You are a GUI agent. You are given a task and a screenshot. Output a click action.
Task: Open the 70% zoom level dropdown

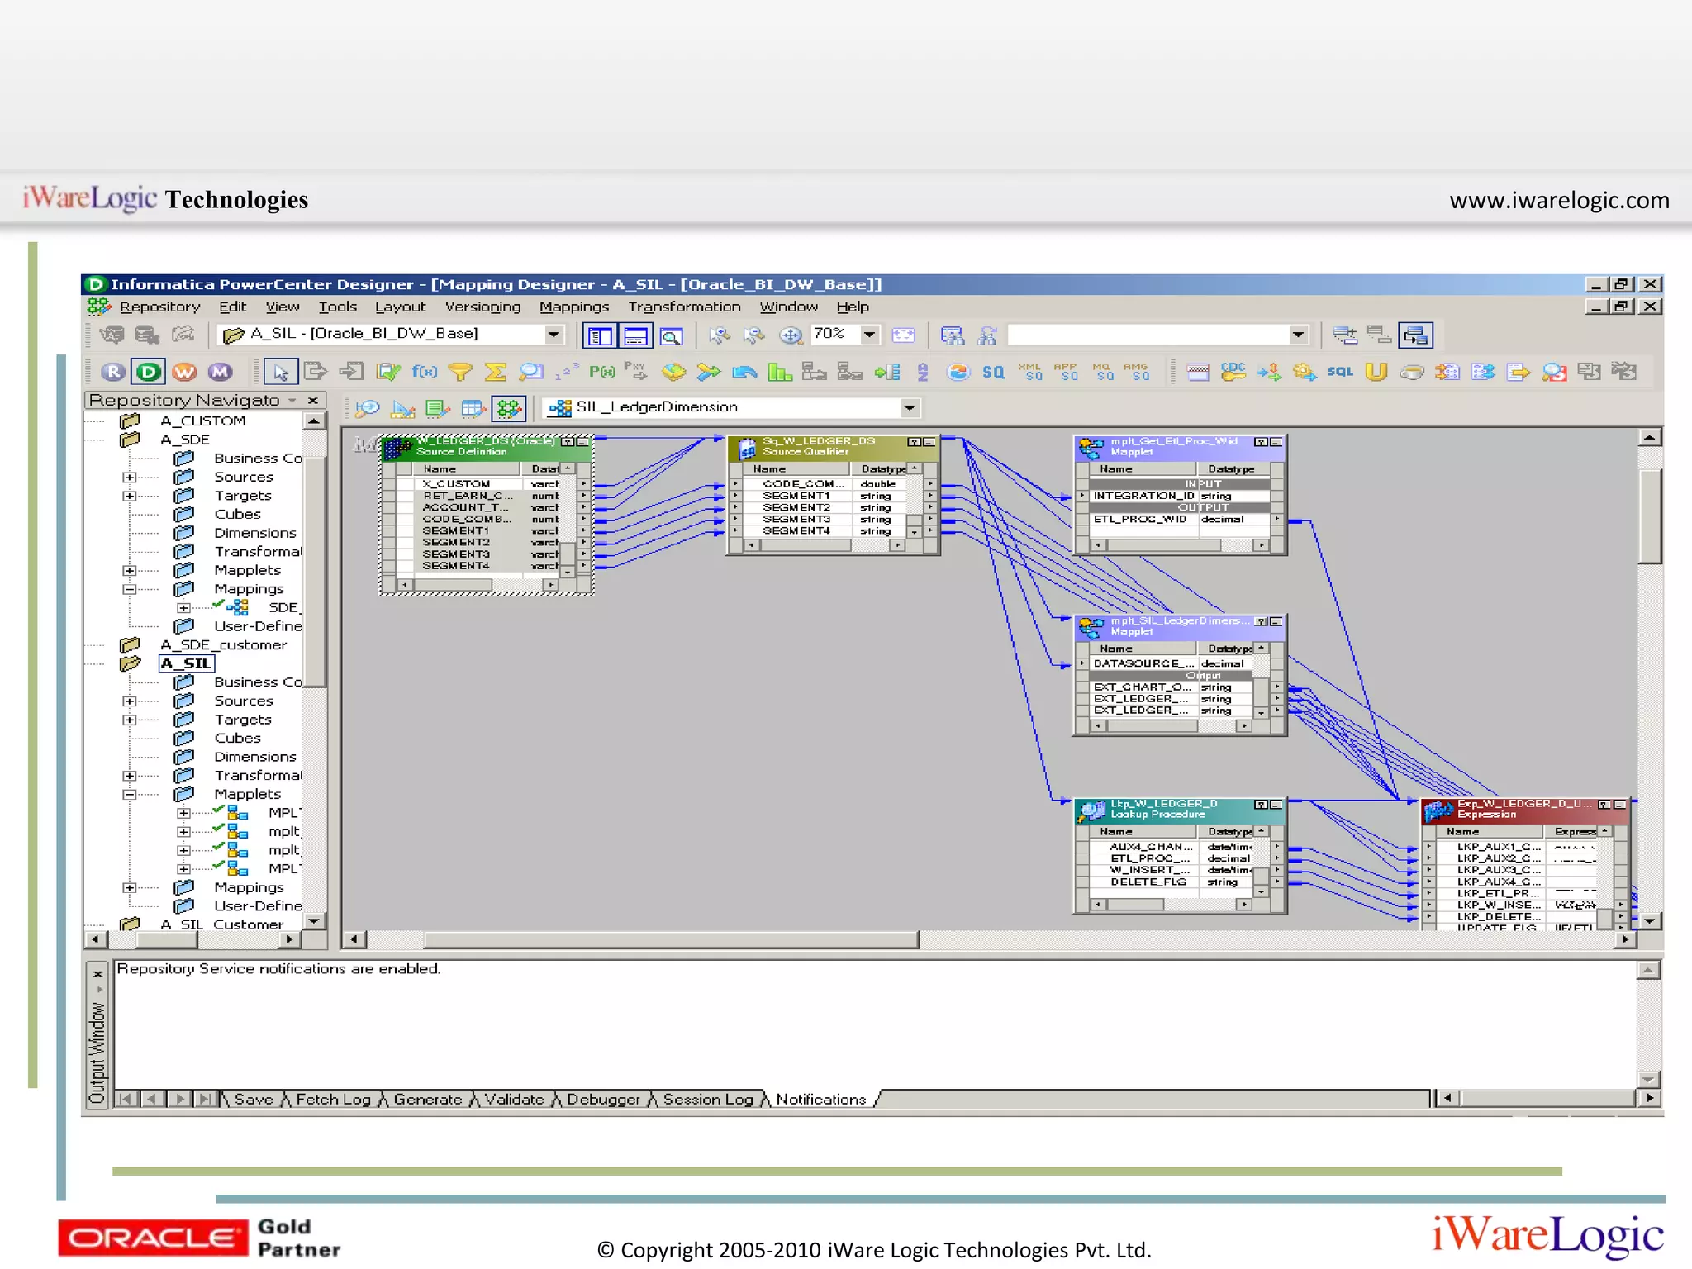(870, 335)
